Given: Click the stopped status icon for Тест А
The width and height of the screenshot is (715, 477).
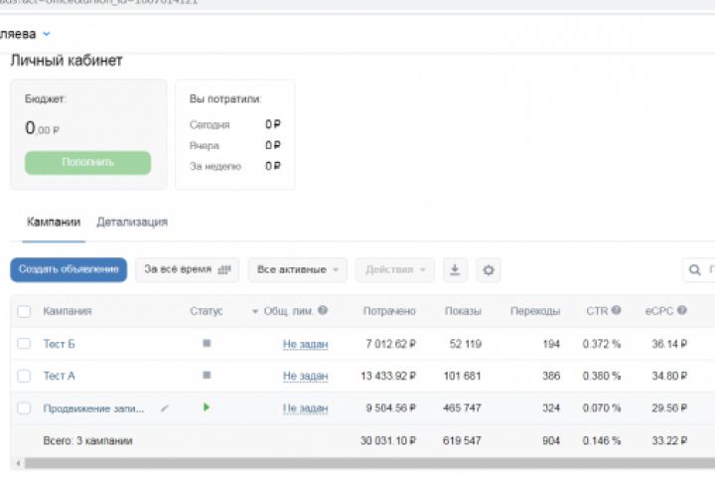Looking at the screenshot, I should point(207,376).
